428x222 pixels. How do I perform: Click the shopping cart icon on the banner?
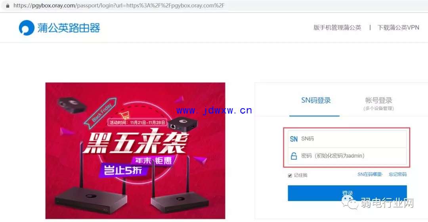pos(124,115)
